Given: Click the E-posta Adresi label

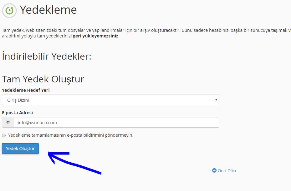Looking at the screenshot, I should click(x=17, y=113).
